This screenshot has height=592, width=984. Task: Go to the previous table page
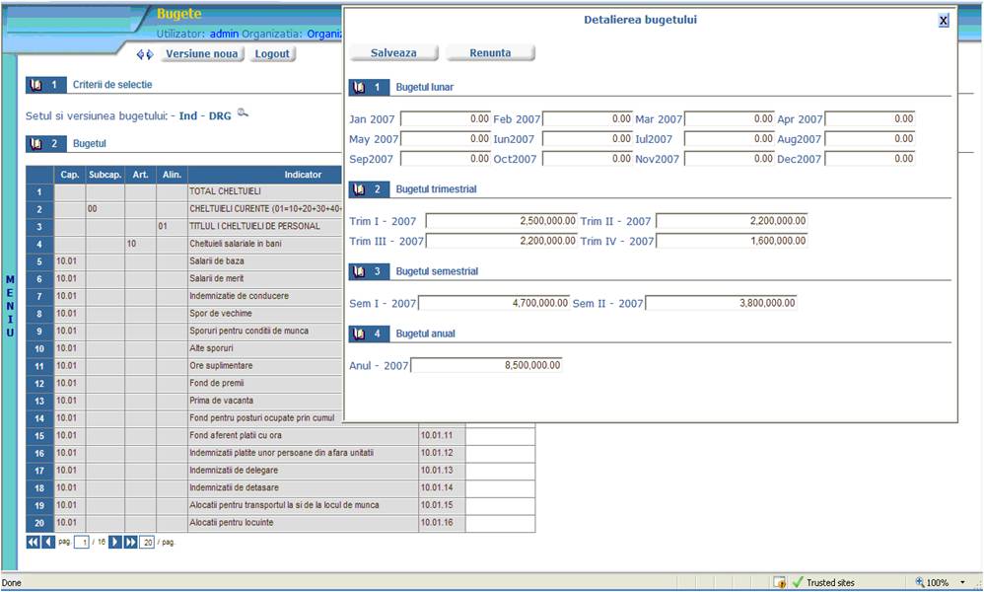click(47, 542)
